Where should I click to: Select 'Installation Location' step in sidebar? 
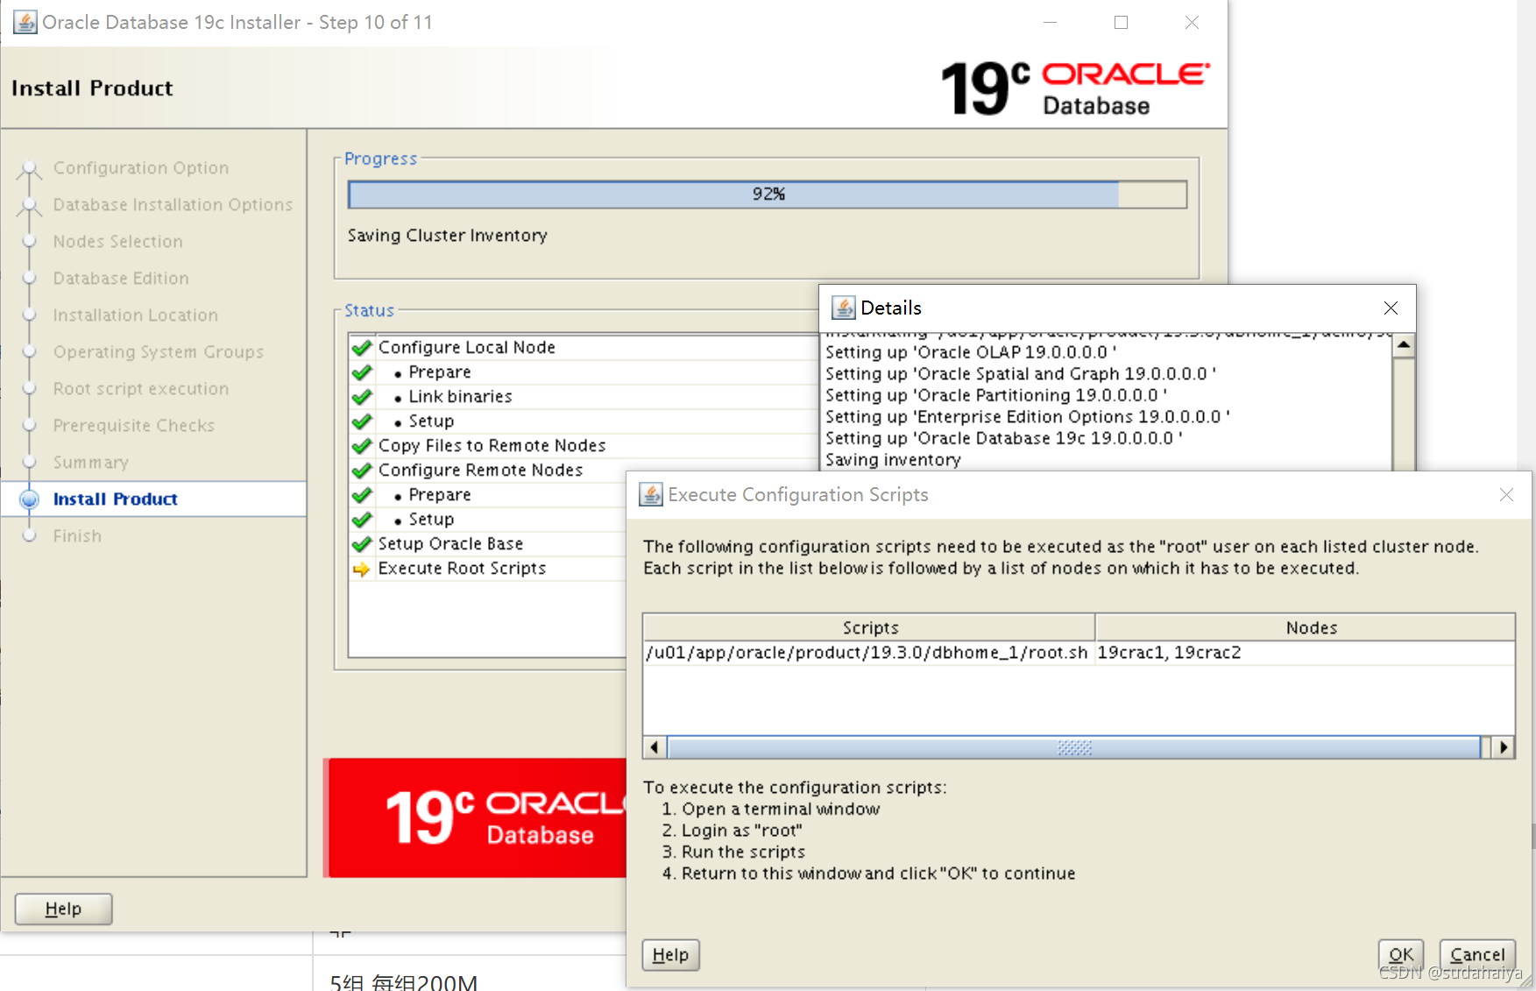136,315
